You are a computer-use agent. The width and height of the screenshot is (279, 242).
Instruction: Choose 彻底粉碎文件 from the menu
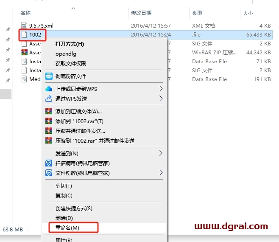pyautogui.click(x=71, y=76)
